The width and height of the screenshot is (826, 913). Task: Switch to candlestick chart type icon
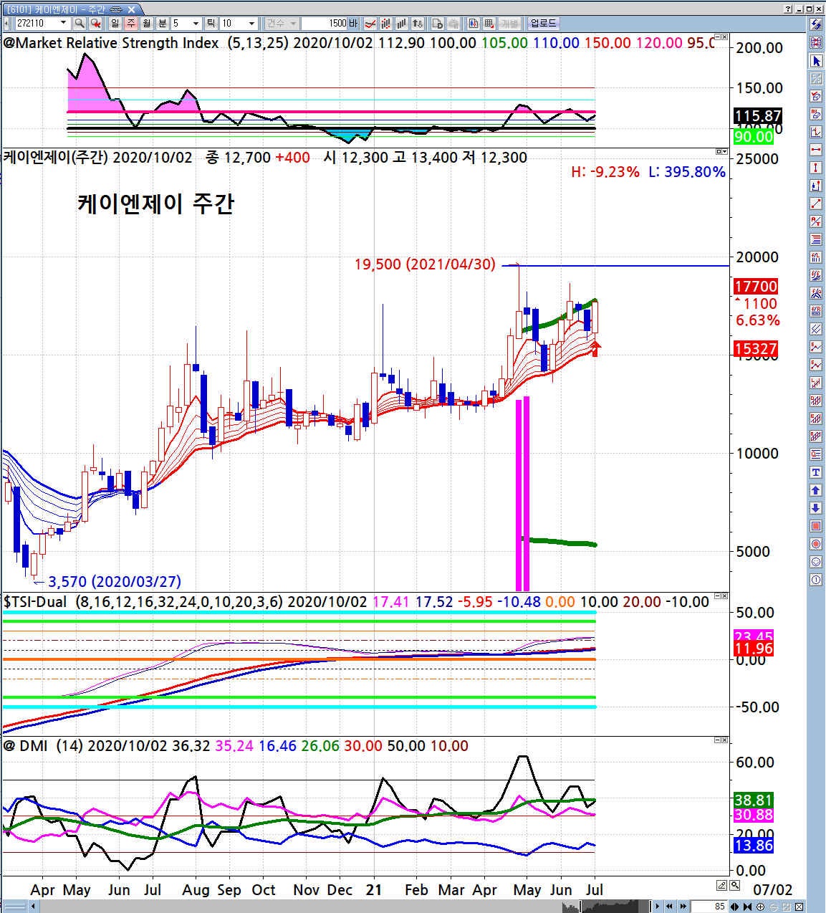386,23
